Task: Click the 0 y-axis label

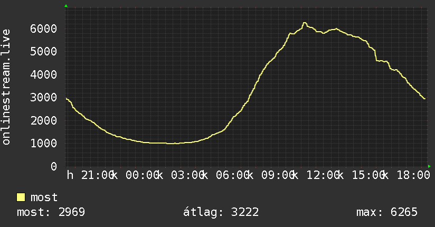Action: tap(54, 166)
